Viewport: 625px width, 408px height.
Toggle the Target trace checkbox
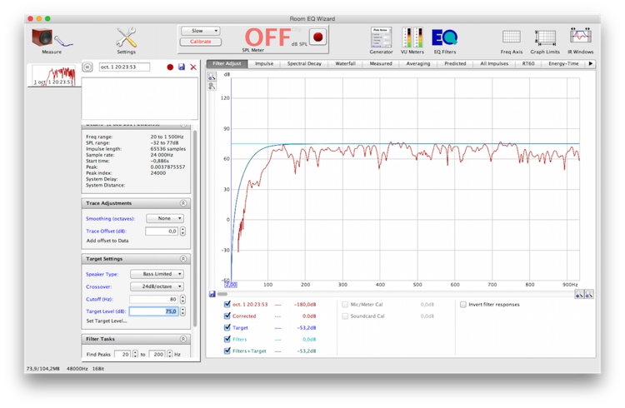click(x=227, y=327)
